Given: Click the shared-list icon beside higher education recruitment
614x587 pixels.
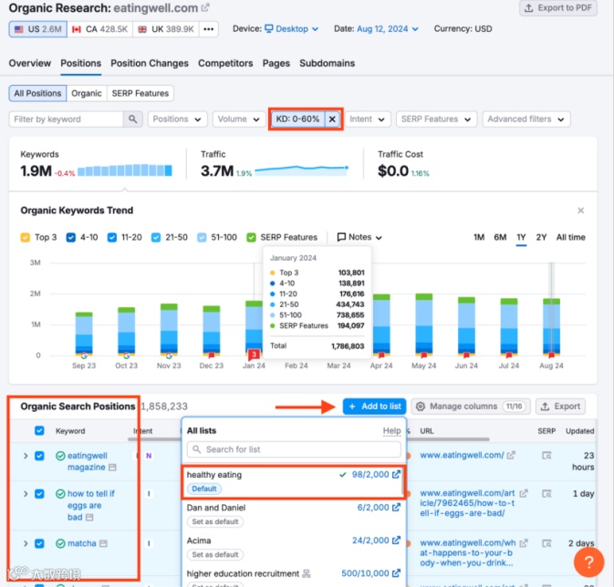Looking at the screenshot, I should pos(307,573).
